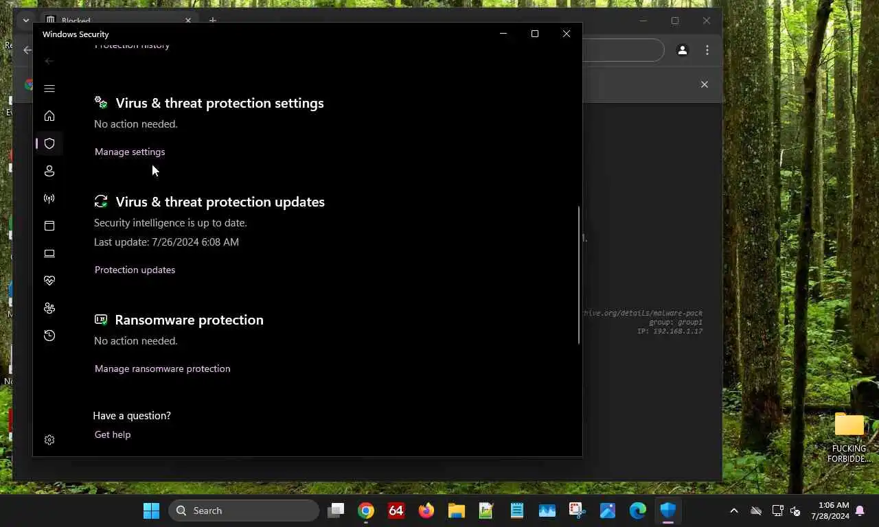Open Device security laptop icon
The image size is (879, 527).
[x=49, y=253]
